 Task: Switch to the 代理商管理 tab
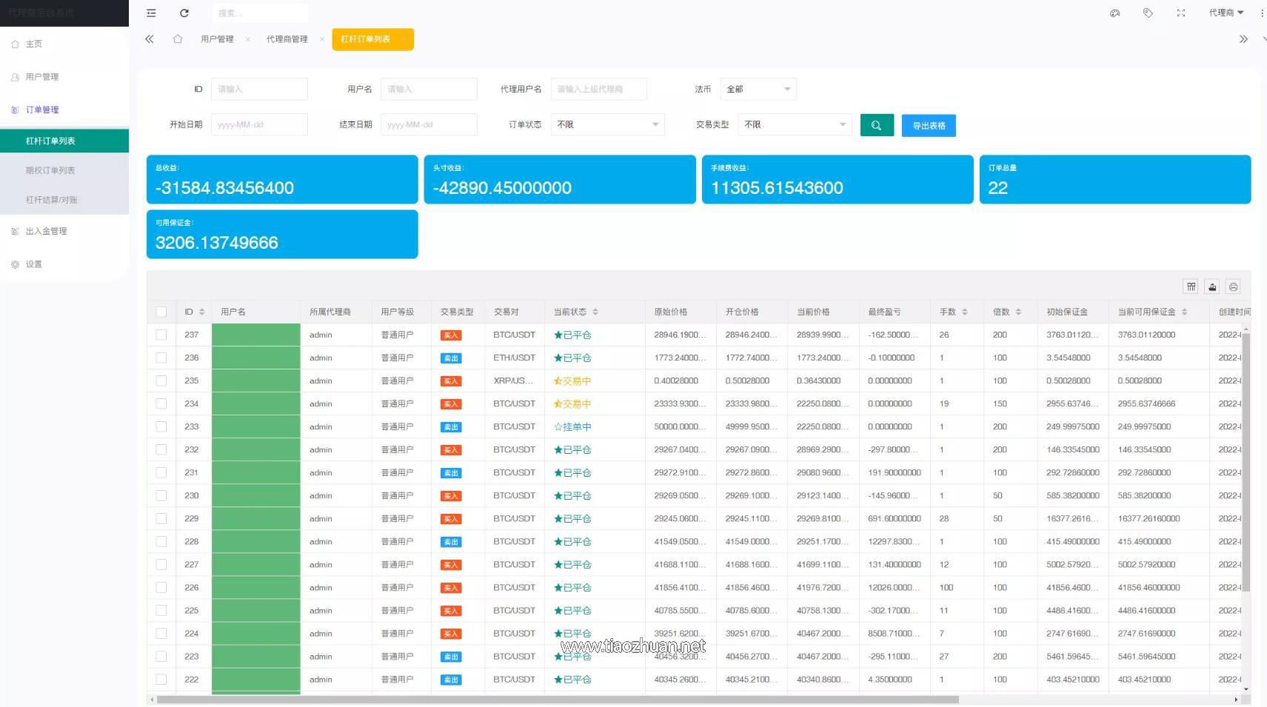tap(287, 39)
